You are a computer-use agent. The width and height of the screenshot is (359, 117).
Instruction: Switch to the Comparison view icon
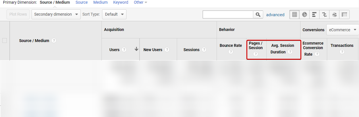[324, 14]
